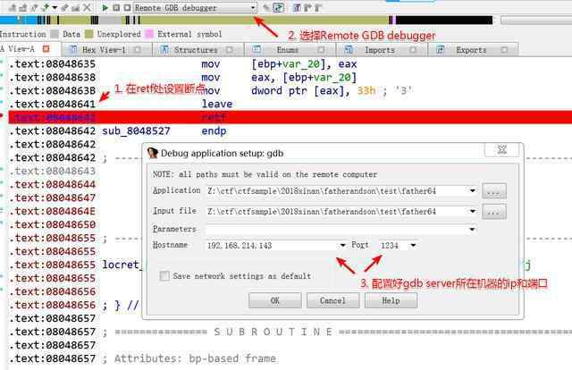Click the address .text:0804864E
The image size is (572, 370).
tap(52, 211)
